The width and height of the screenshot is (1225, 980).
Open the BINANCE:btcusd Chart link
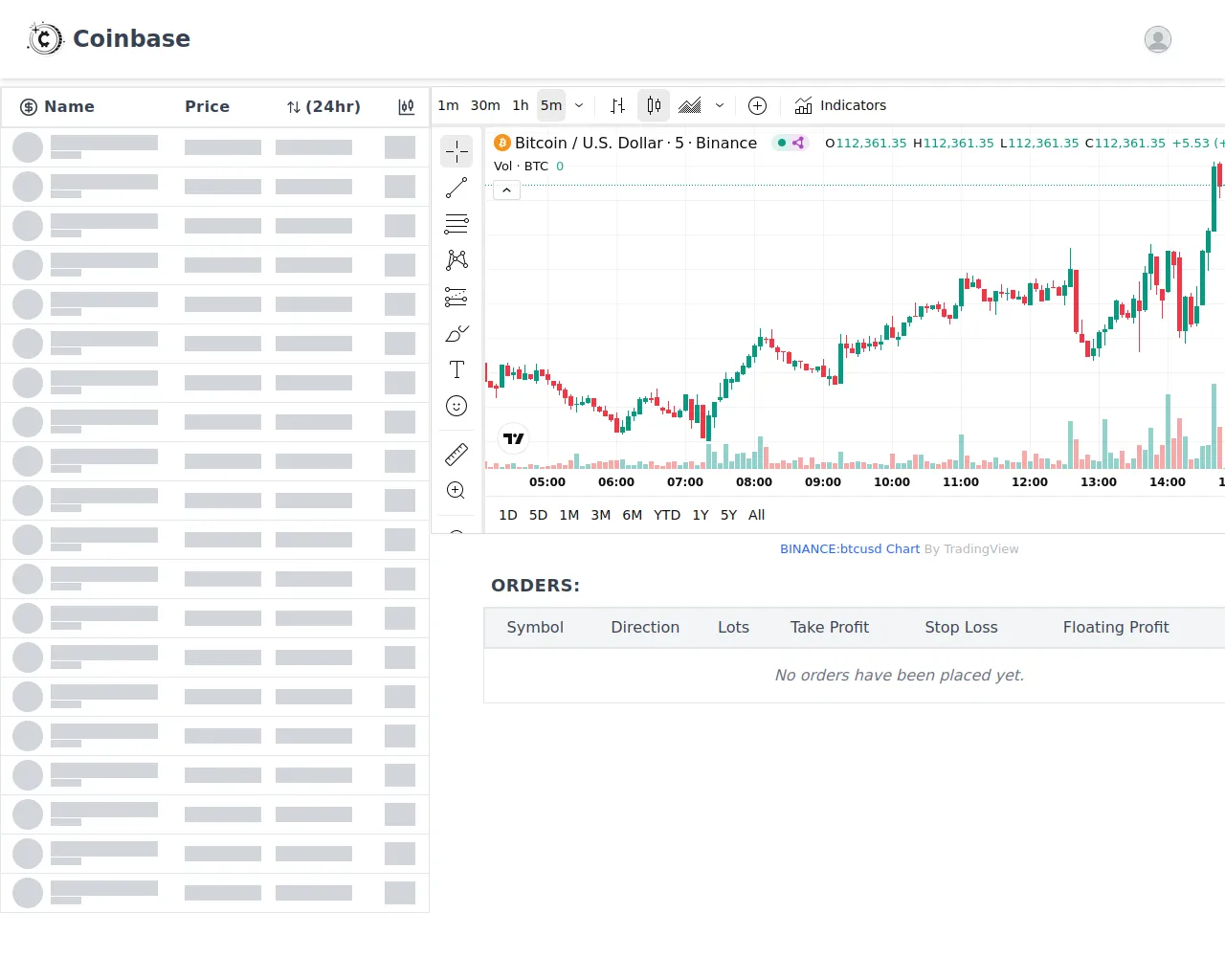point(850,549)
